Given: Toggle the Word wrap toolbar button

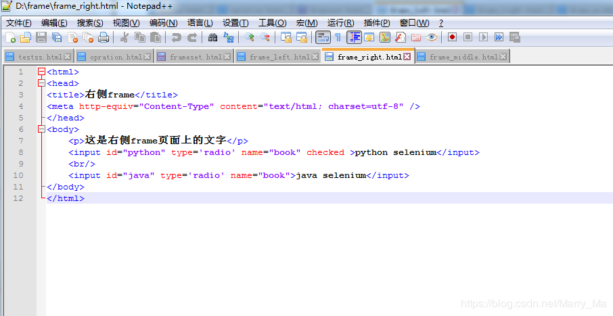Looking at the screenshot, I should [x=323, y=37].
